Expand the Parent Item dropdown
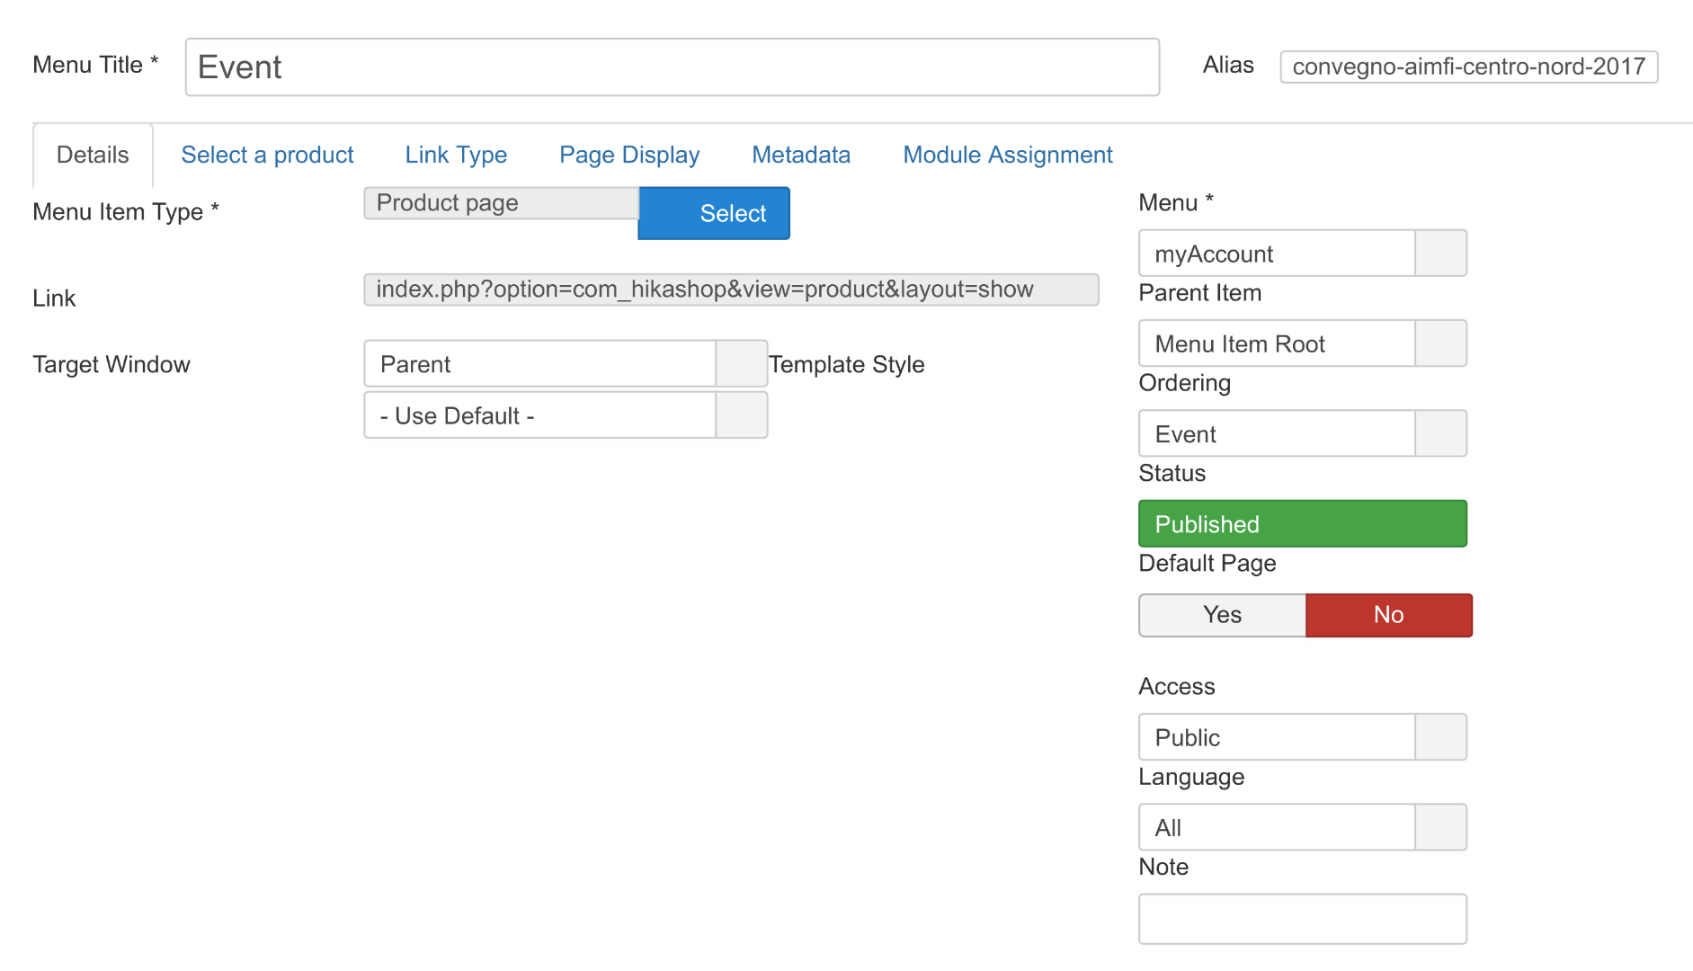The height and width of the screenshot is (971, 1693). (x=1302, y=343)
